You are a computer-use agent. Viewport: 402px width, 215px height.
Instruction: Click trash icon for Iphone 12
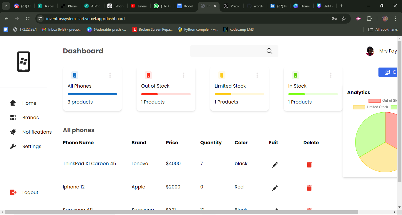click(x=309, y=188)
